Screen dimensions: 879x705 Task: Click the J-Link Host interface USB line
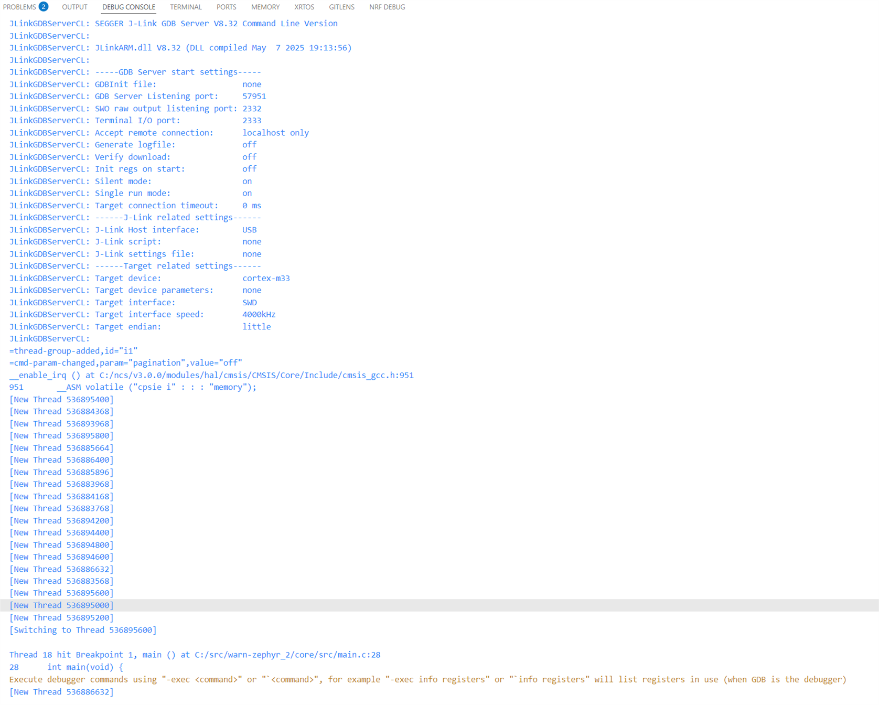[x=133, y=230]
